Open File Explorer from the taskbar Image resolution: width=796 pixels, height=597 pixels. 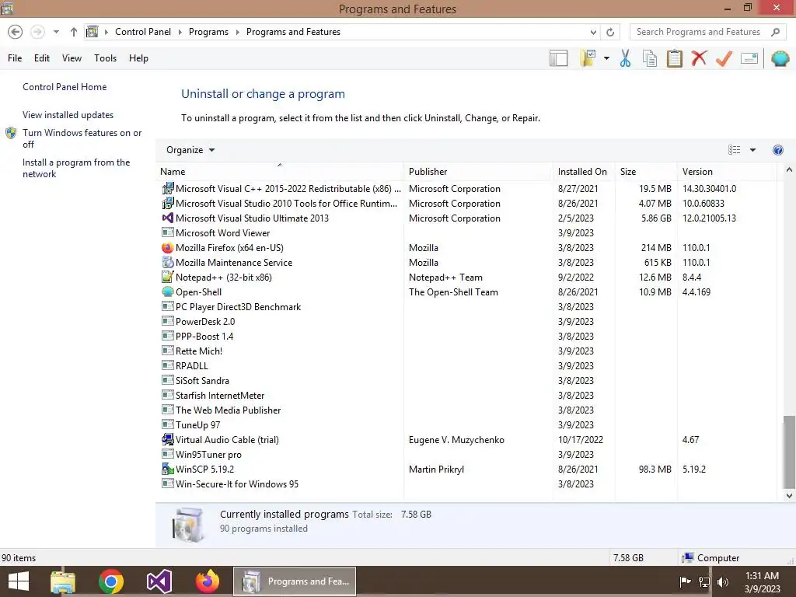click(63, 581)
